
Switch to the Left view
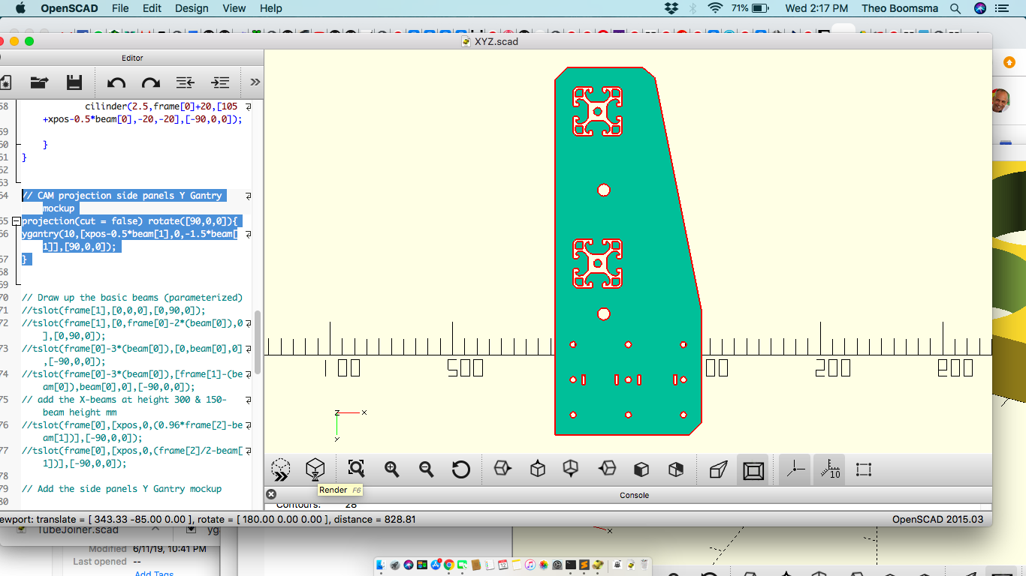point(607,469)
